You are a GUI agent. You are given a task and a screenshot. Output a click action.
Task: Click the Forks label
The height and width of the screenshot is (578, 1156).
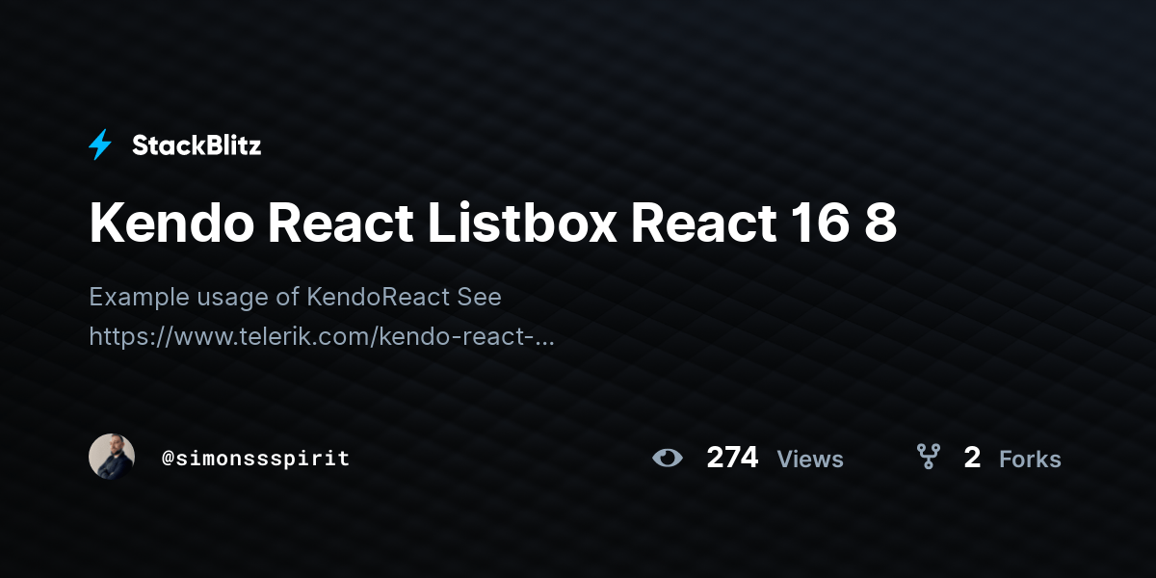click(1030, 460)
